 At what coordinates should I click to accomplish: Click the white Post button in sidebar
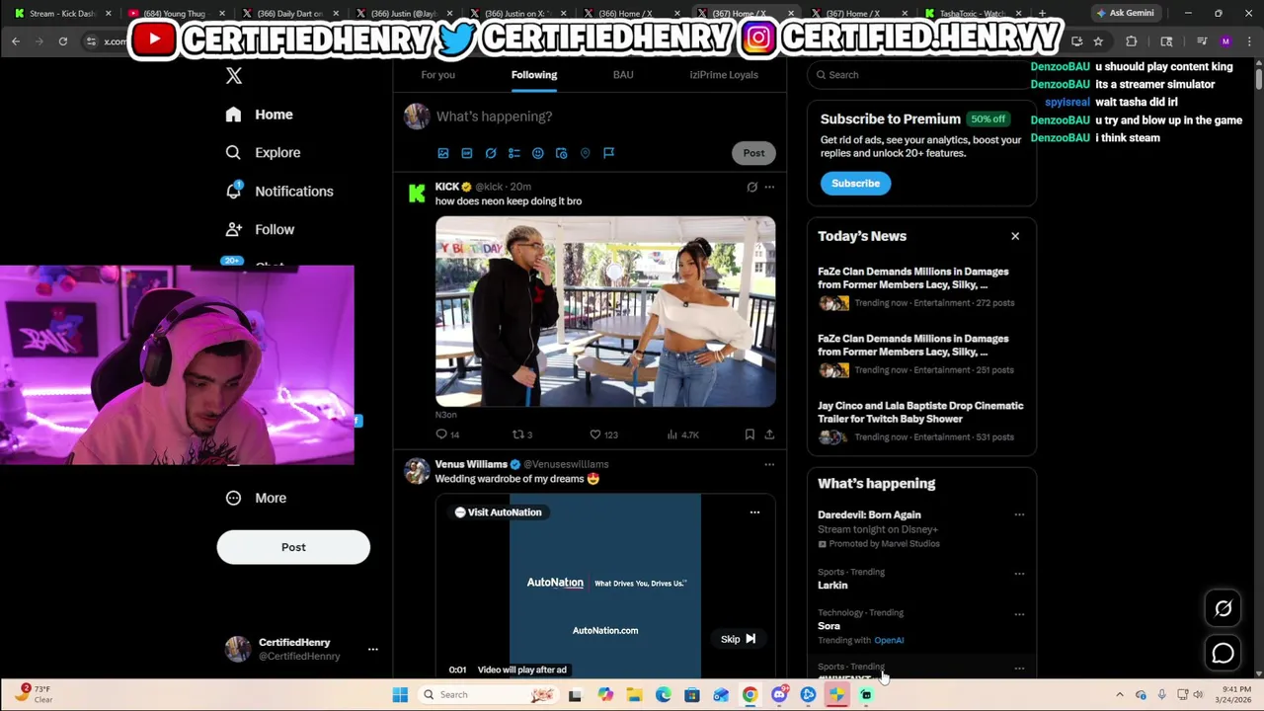pos(293,547)
